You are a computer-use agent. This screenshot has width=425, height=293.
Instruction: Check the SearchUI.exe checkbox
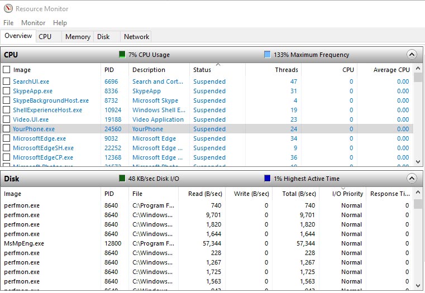coord(7,81)
